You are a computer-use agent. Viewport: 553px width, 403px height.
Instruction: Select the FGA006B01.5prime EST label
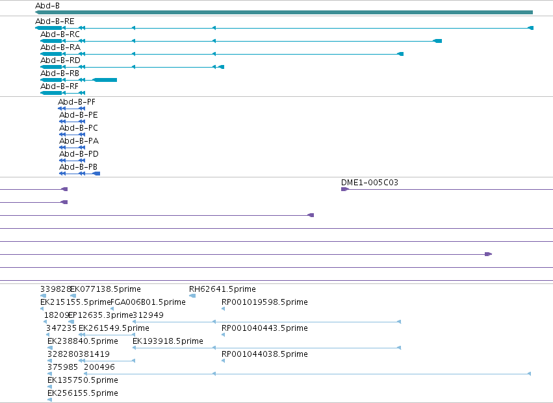(148, 302)
